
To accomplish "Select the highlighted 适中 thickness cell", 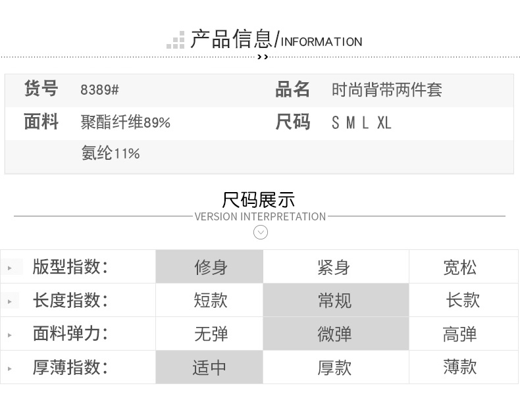I will click(x=210, y=368).
